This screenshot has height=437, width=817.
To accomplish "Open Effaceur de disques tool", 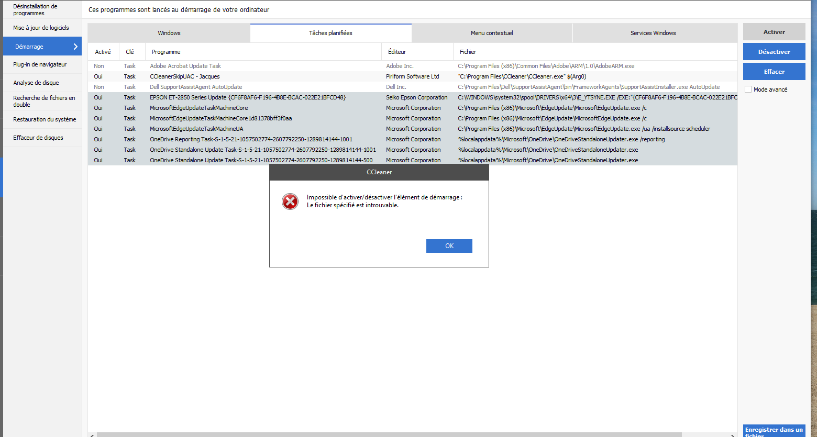I will point(42,138).
